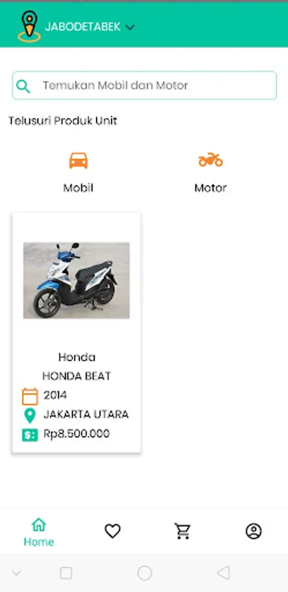The width and height of the screenshot is (288, 592).
Task: Open the JABODETABEK location selector label
Action: pyautogui.click(x=83, y=27)
